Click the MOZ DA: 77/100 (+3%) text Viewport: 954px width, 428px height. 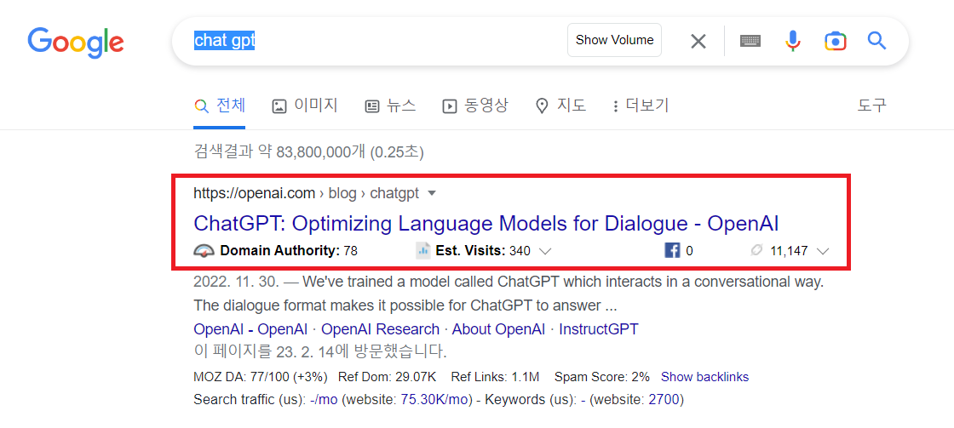(259, 377)
